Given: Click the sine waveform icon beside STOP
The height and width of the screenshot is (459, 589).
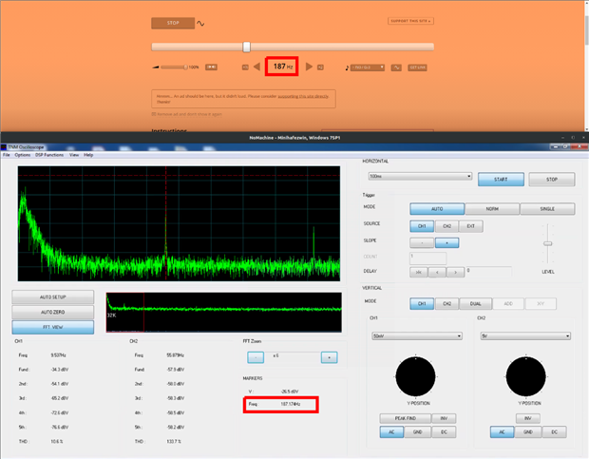Looking at the screenshot, I should [x=202, y=23].
